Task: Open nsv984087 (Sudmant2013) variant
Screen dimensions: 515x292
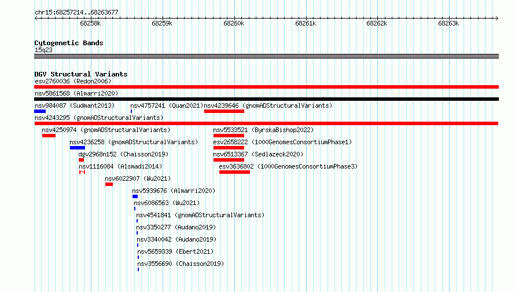Action: coord(75,105)
